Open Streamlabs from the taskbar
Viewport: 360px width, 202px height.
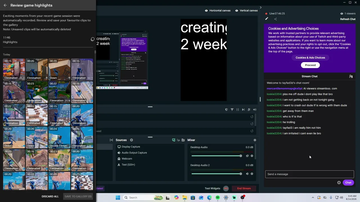click(x=234, y=198)
